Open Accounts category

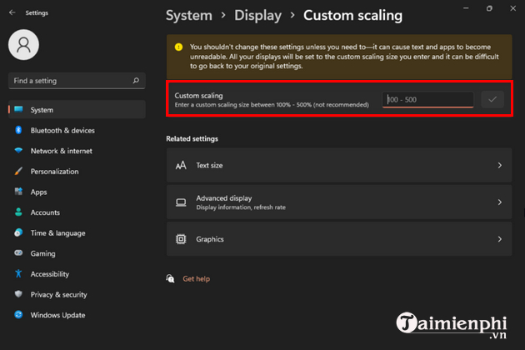pos(77,212)
